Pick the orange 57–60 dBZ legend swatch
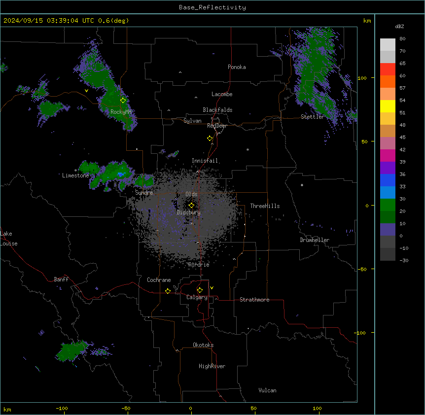The width and height of the screenshot is (425, 415). point(388,81)
